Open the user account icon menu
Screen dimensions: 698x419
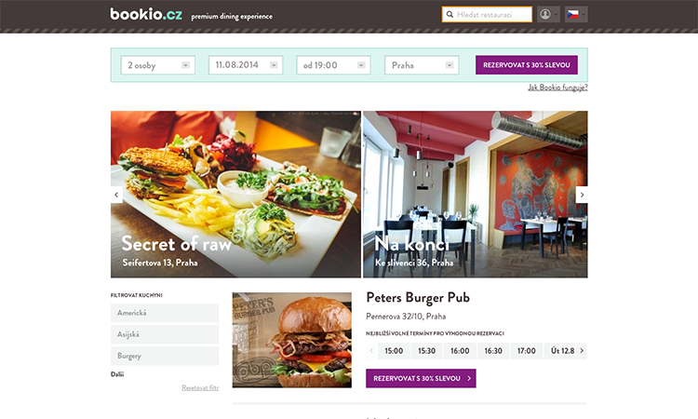(548, 14)
